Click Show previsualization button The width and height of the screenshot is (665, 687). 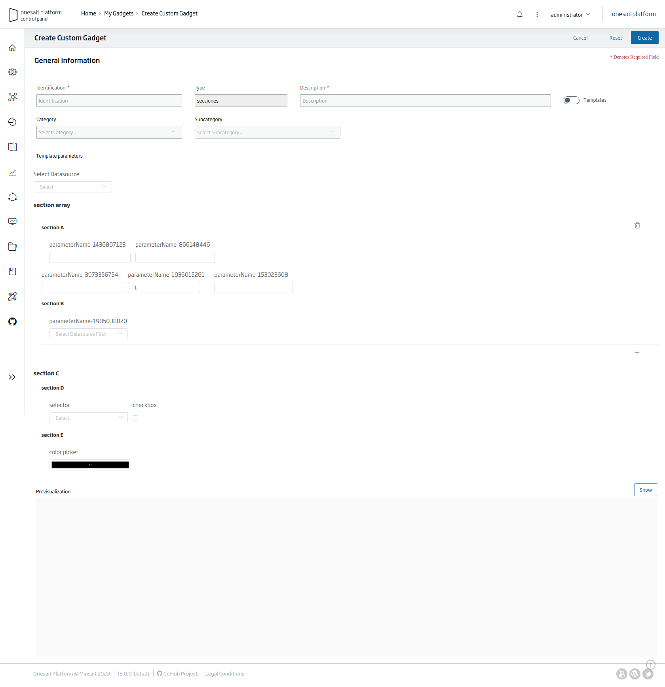645,490
